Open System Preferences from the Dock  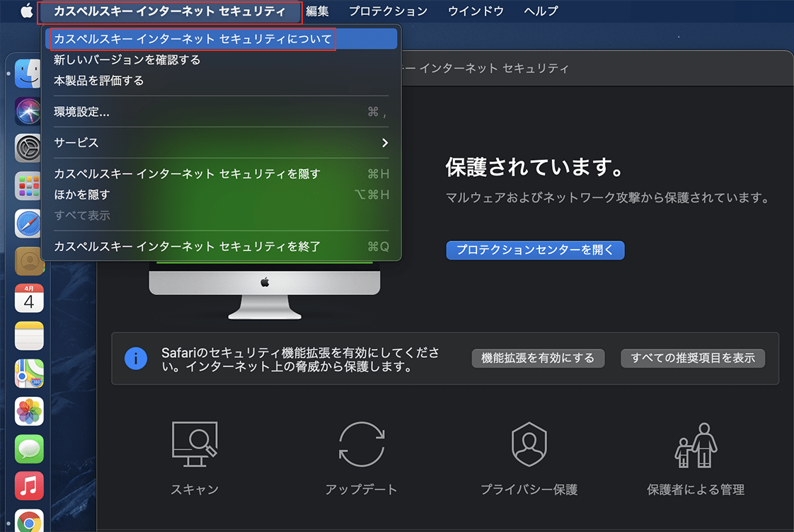click(x=28, y=149)
